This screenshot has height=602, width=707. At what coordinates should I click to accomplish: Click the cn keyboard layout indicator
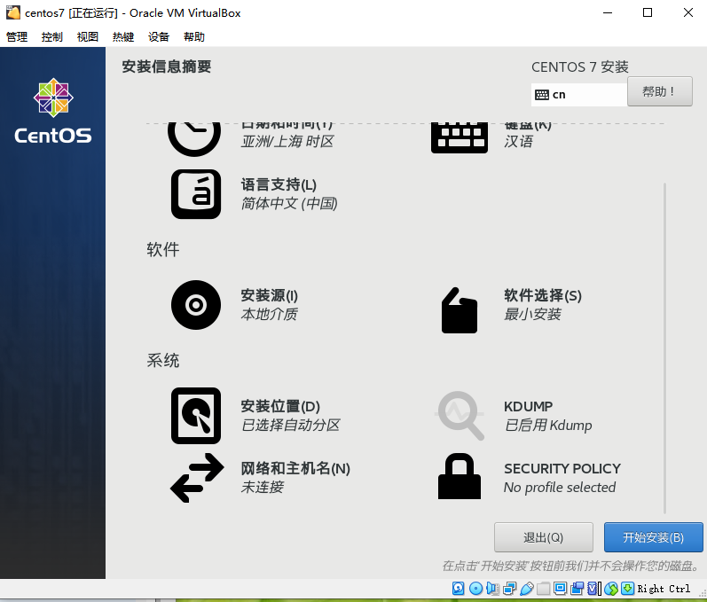(x=579, y=95)
